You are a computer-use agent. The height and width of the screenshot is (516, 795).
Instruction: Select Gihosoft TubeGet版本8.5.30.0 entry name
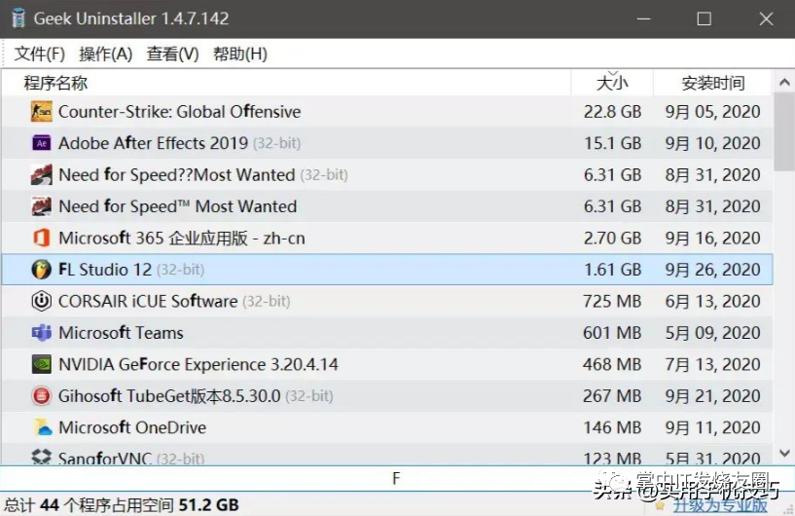169,395
